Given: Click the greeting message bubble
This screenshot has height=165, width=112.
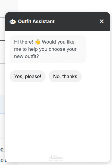Looking at the screenshot, I should point(48,49).
